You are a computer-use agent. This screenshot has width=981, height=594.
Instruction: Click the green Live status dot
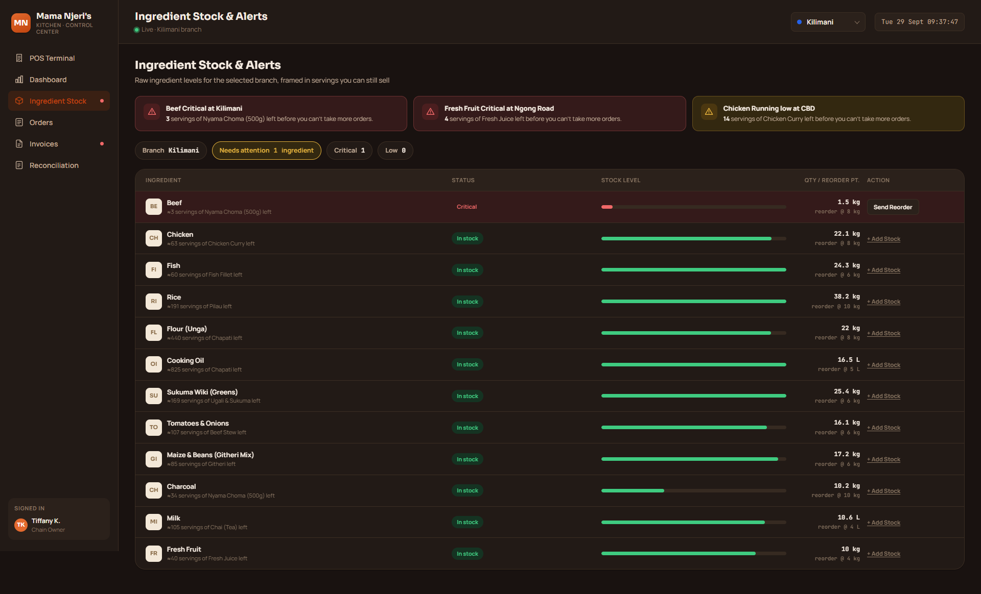coord(137,30)
